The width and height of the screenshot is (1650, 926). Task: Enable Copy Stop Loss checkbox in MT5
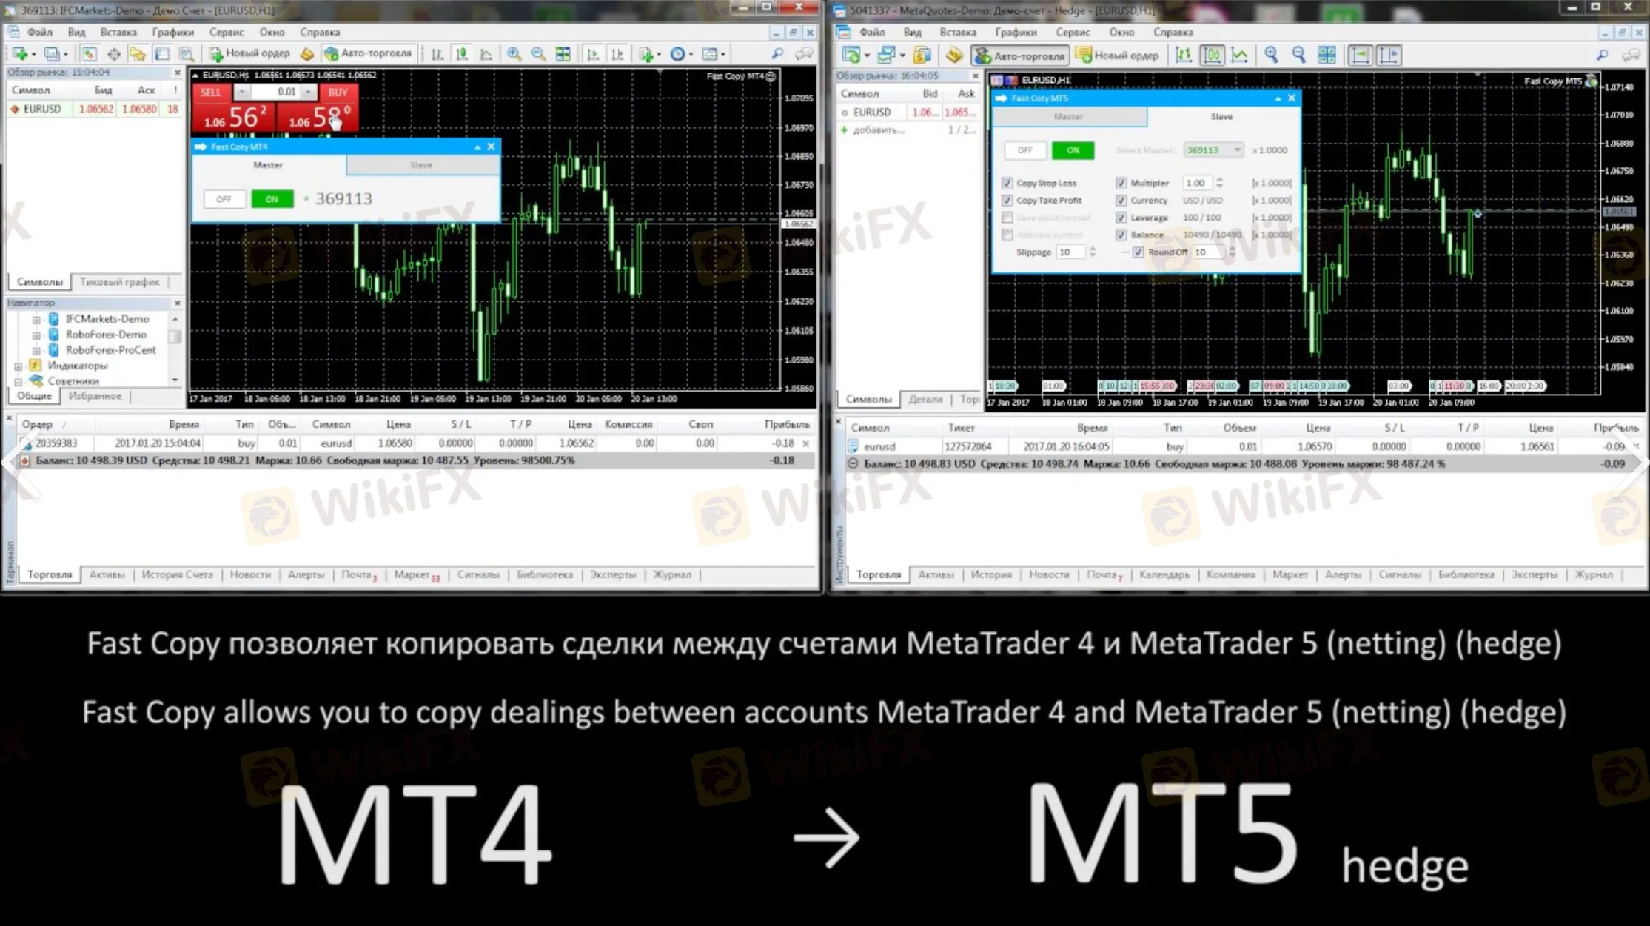tap(1007, 183)
